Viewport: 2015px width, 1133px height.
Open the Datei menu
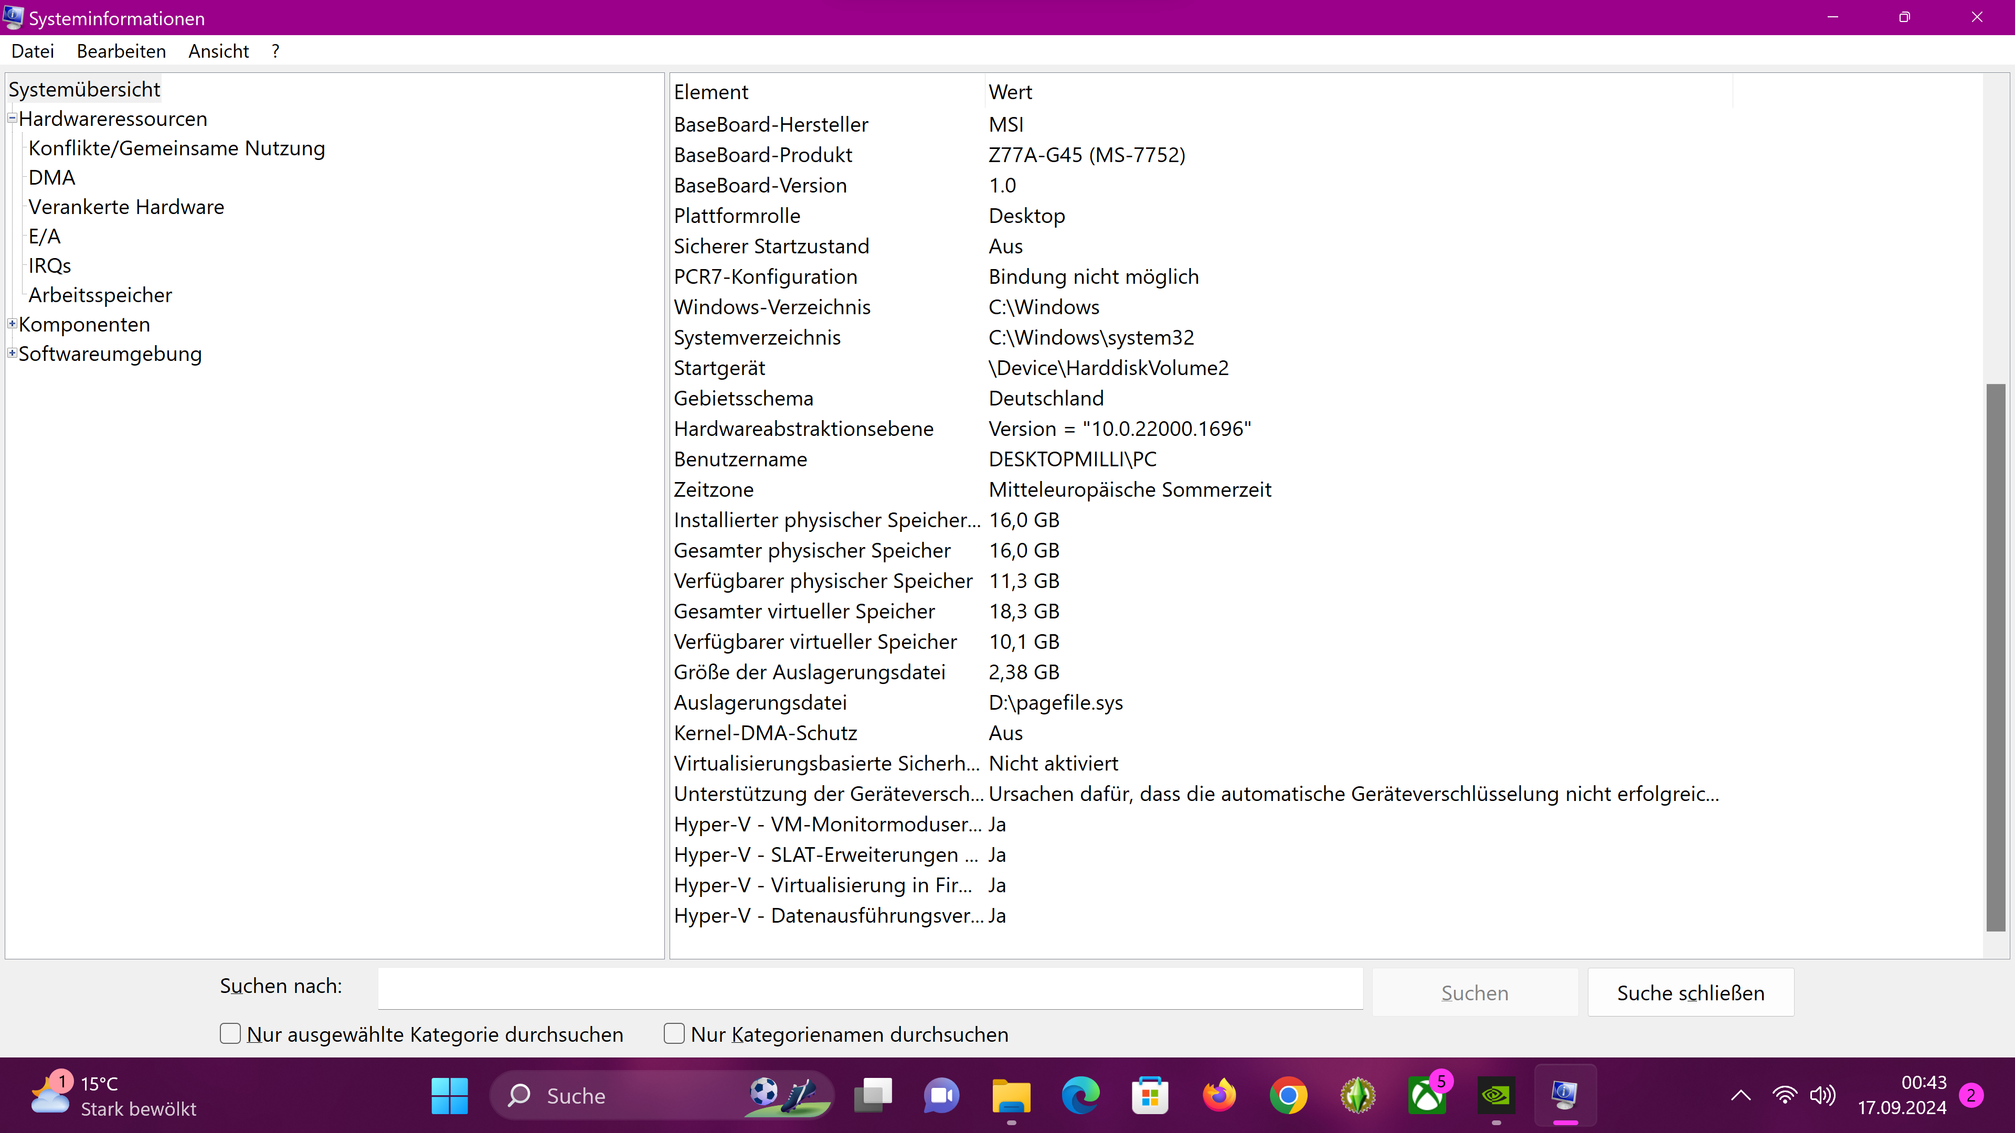pyautogui.click(x=33, y=50)
